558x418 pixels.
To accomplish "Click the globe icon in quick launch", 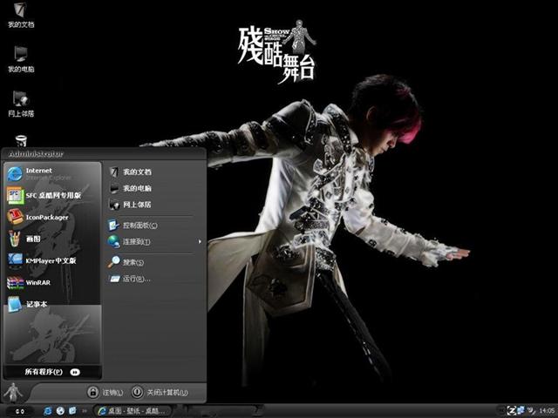I will [60, 411].
